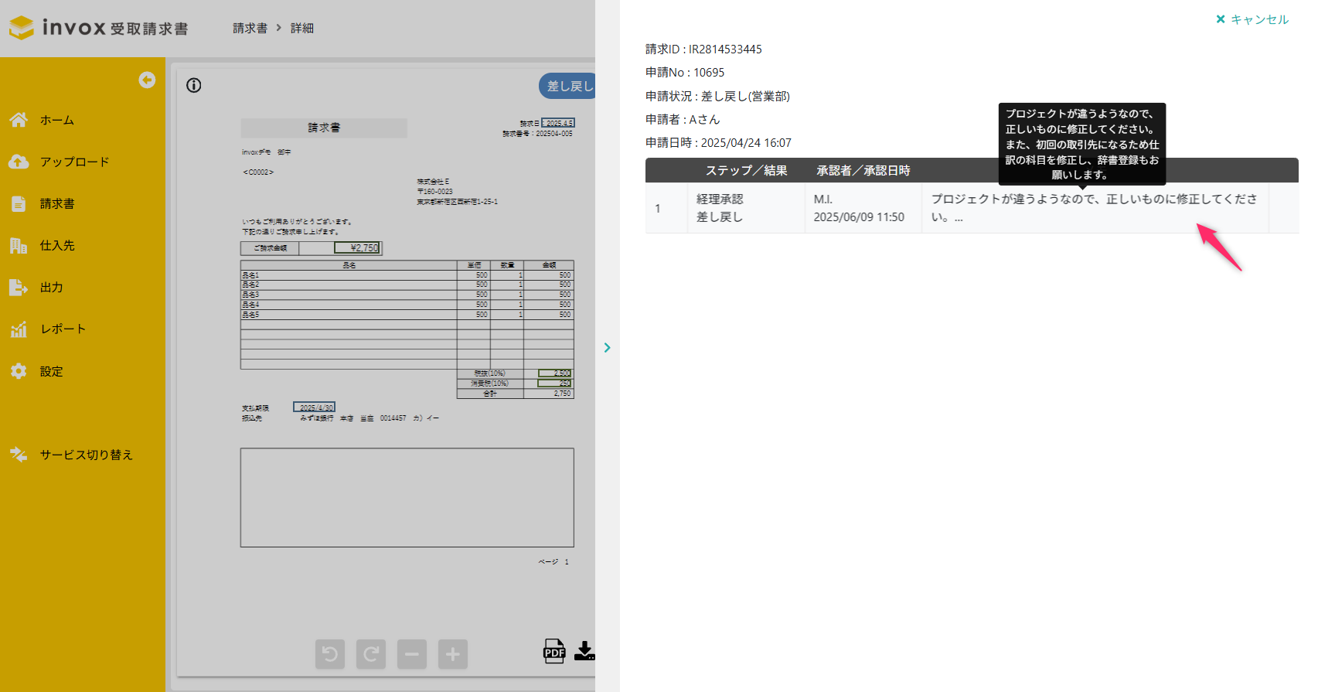The width and height of the screenshot is (1318, 692).
Task: Zoom in the invoice preview
Action: click(x=453, y=654)
